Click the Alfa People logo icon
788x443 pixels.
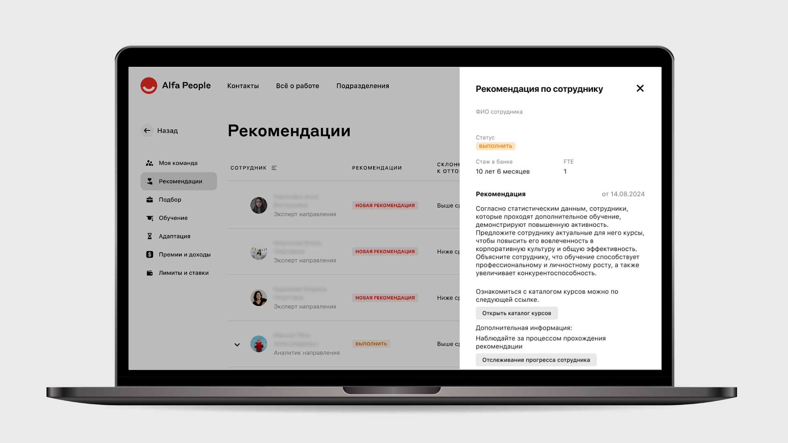pyautogui.click(x=149, y=85)
